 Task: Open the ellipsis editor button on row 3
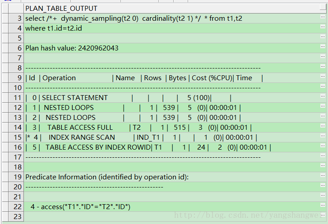323,18
